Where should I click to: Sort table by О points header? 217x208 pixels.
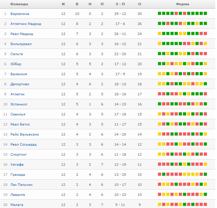pyautogui.click(x=140, y=4)
